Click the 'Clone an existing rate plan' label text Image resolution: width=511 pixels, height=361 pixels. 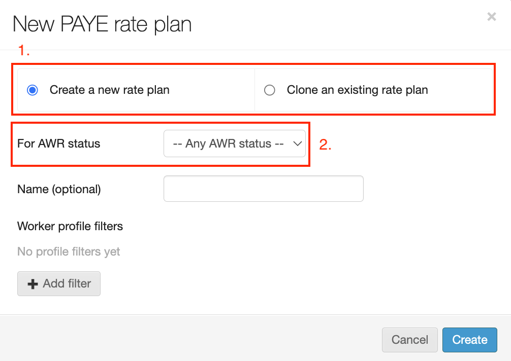point(357,90)
